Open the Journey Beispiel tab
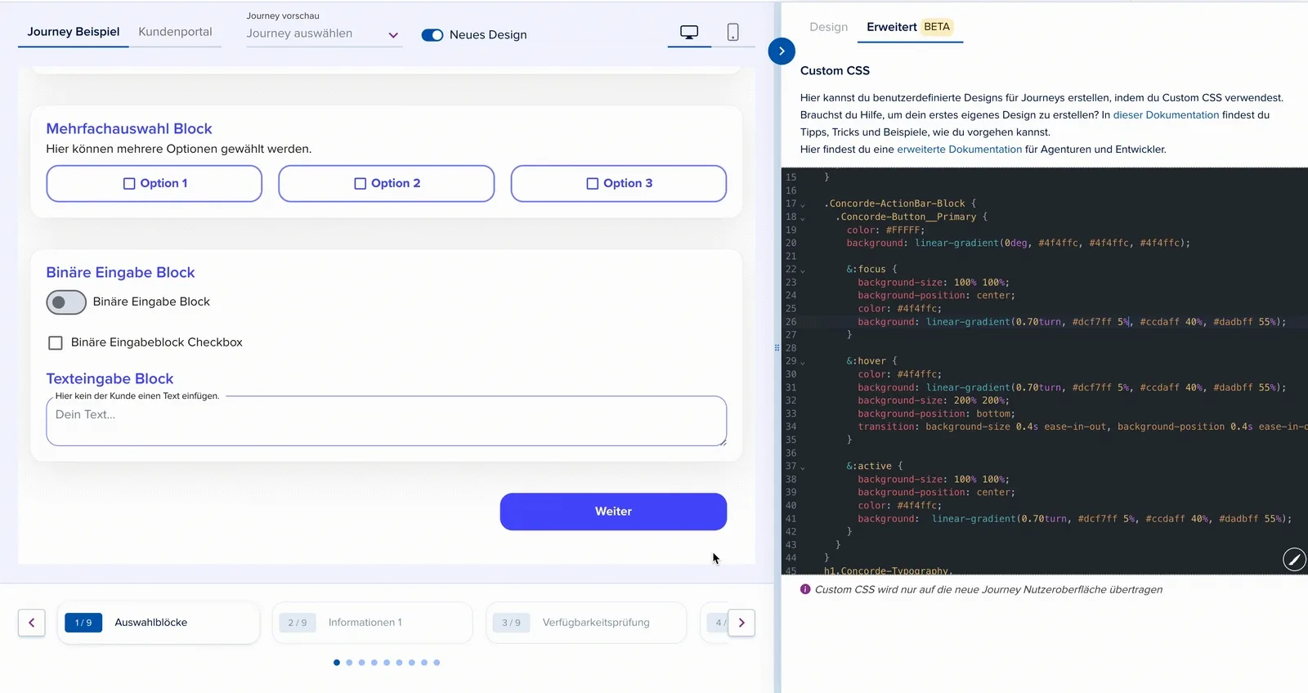 [74, 32]
